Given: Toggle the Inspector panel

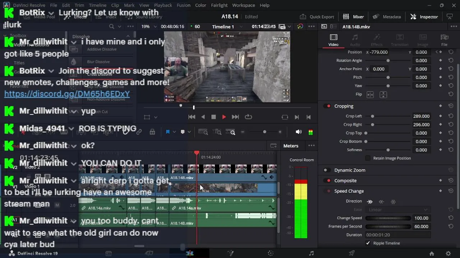Looking at the screenshot, I should coord(424,16).
